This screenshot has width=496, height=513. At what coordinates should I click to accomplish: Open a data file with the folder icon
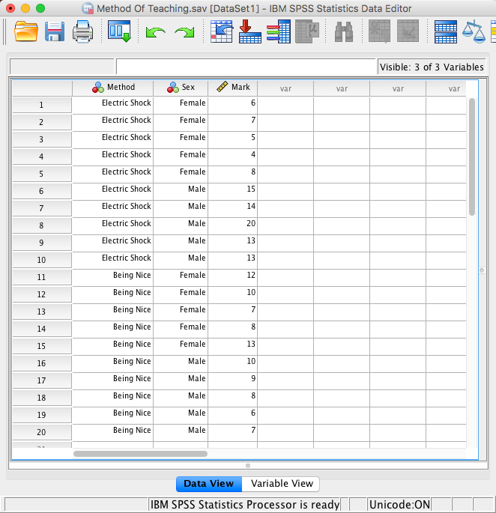26,31
